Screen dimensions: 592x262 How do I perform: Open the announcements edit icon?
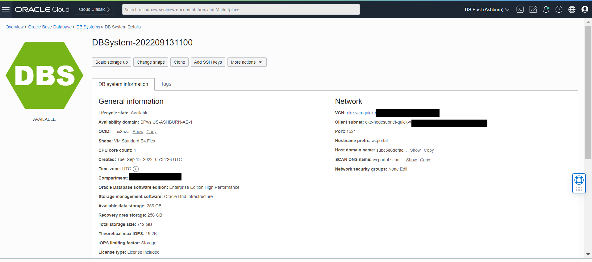tap(533, 9)
